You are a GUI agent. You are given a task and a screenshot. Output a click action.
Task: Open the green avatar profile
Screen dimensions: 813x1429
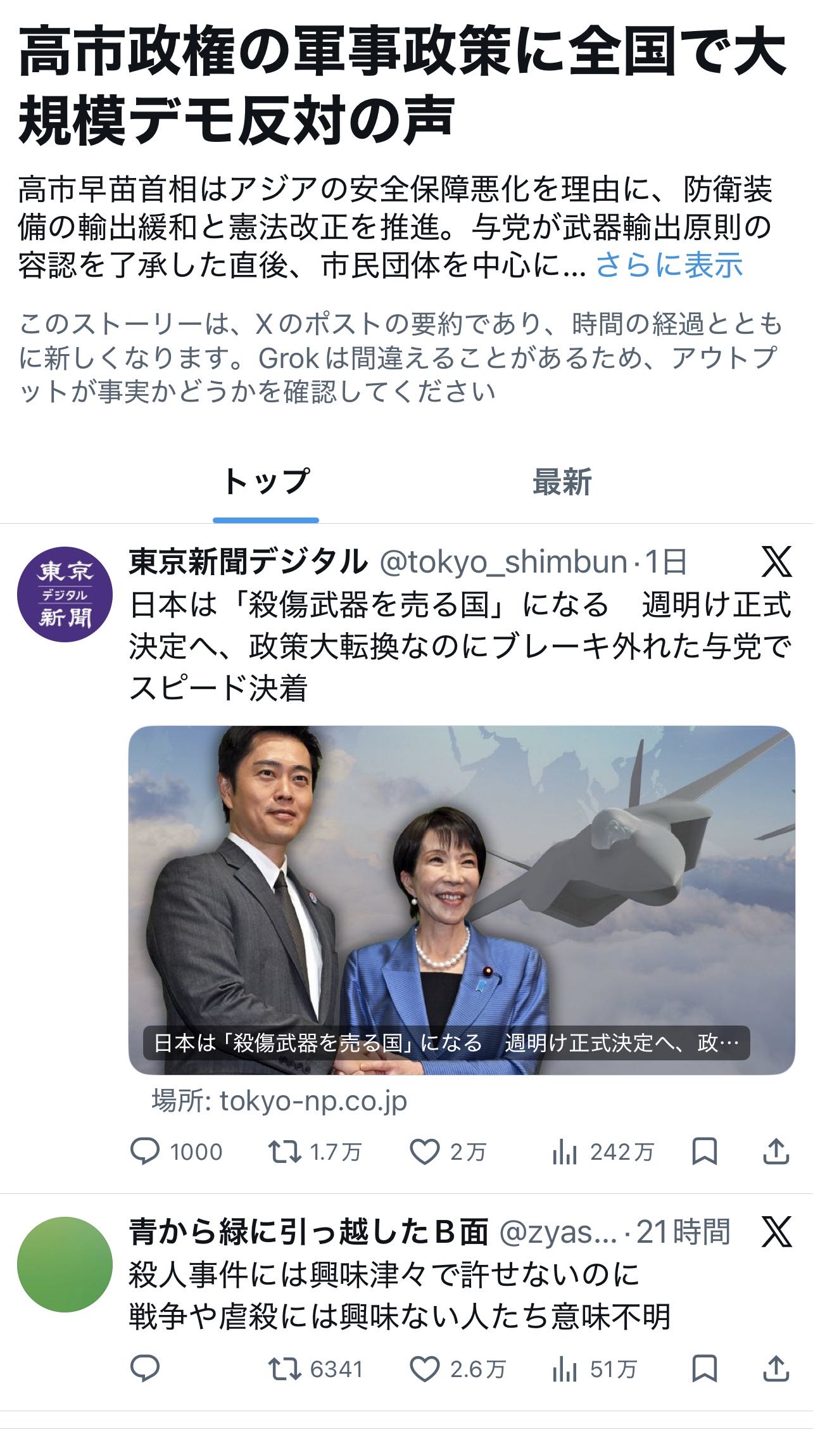[x=65, y=1264]
